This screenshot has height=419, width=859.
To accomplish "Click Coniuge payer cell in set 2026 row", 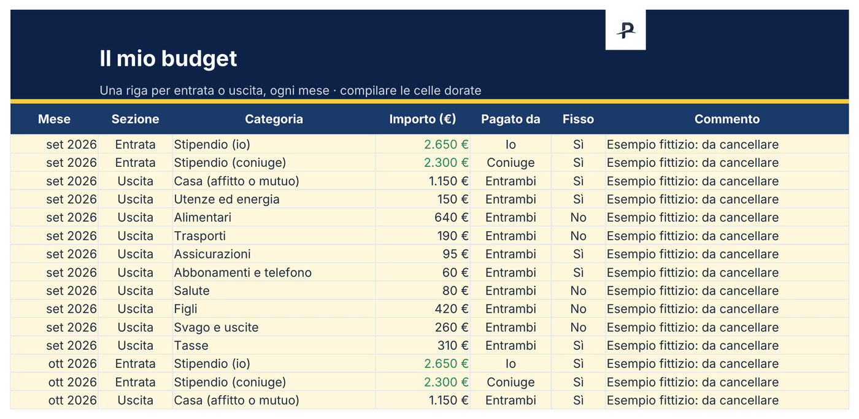I will (510, 163).
